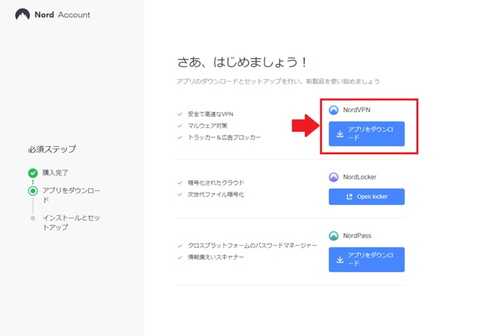
Task: Click the green completed checkmark for 購入完了
Action: [33, 173]
